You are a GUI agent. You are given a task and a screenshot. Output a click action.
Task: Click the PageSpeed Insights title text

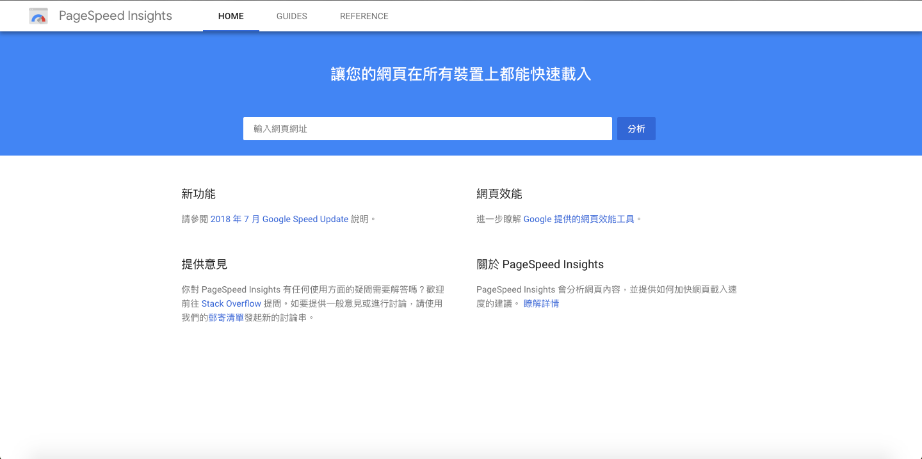point(115,16)
